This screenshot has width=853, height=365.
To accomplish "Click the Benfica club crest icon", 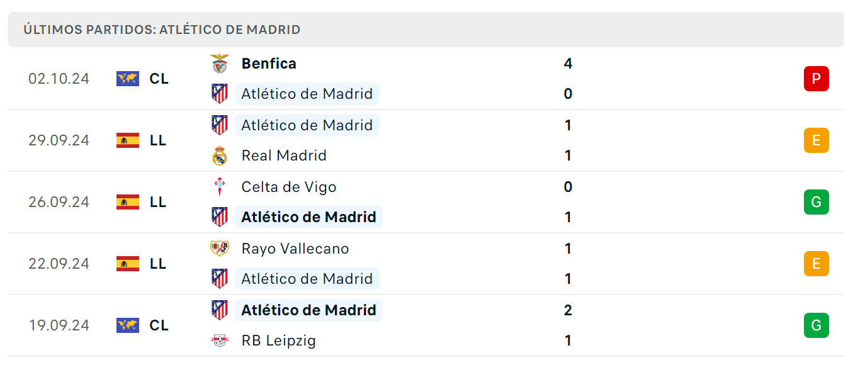I will [x=220, y=64].
